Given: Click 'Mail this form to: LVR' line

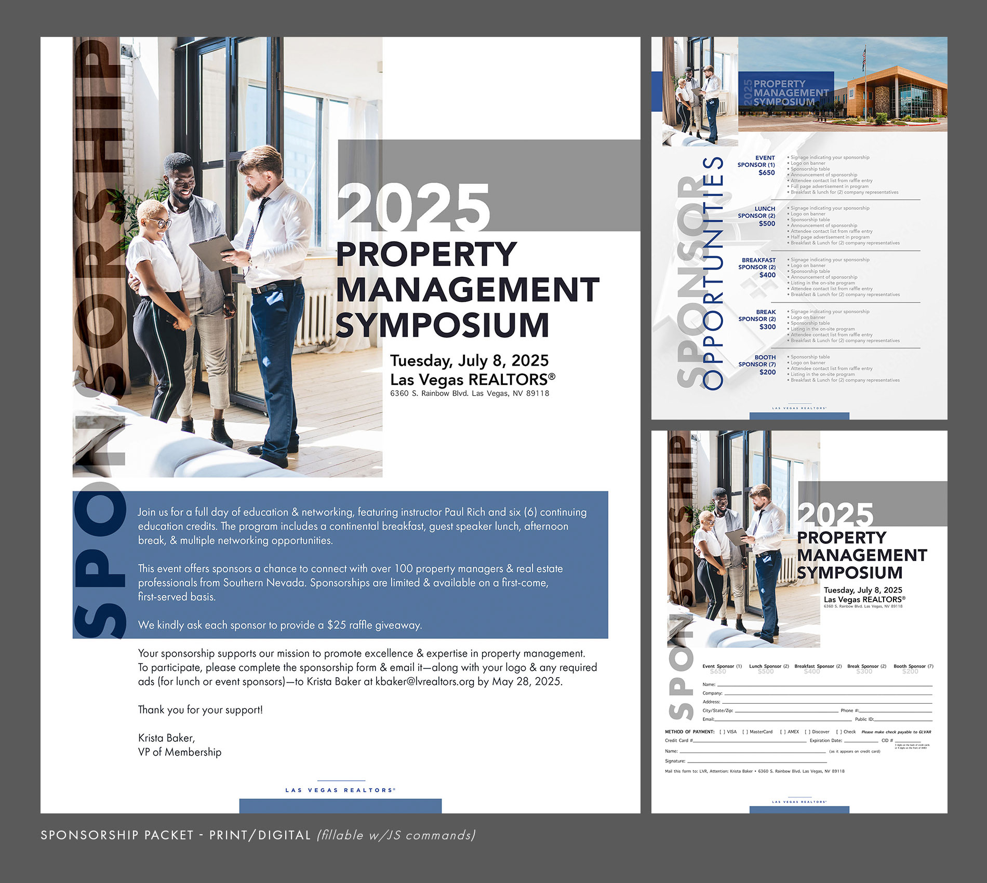Looking at the screenshot, I should click(x=755, y=771).
